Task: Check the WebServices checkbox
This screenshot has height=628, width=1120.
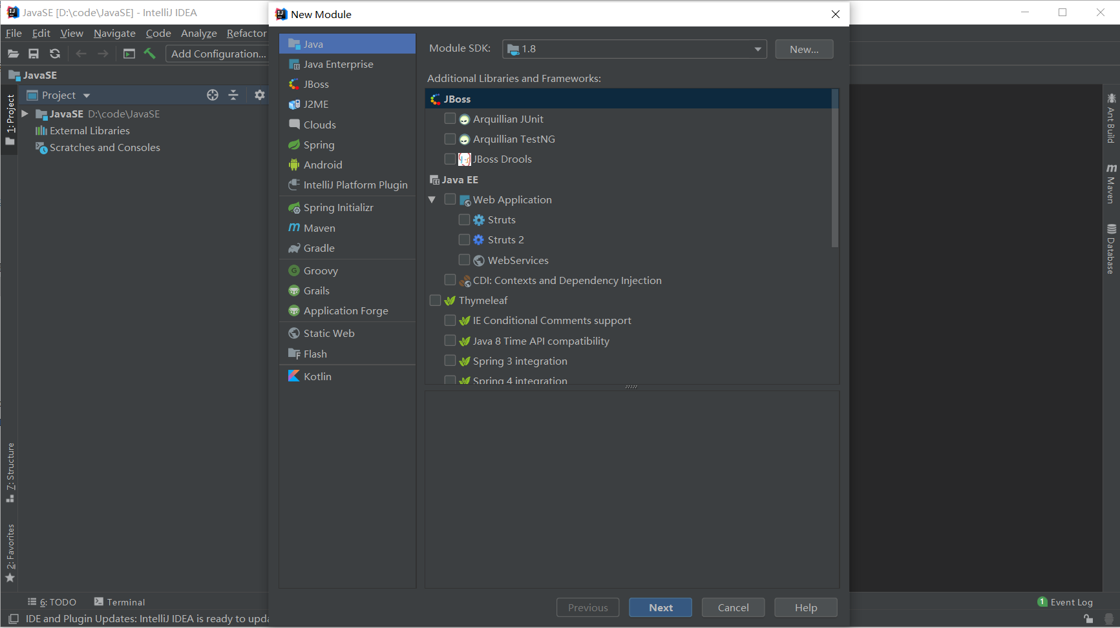Action: click(x=464, y=260)
